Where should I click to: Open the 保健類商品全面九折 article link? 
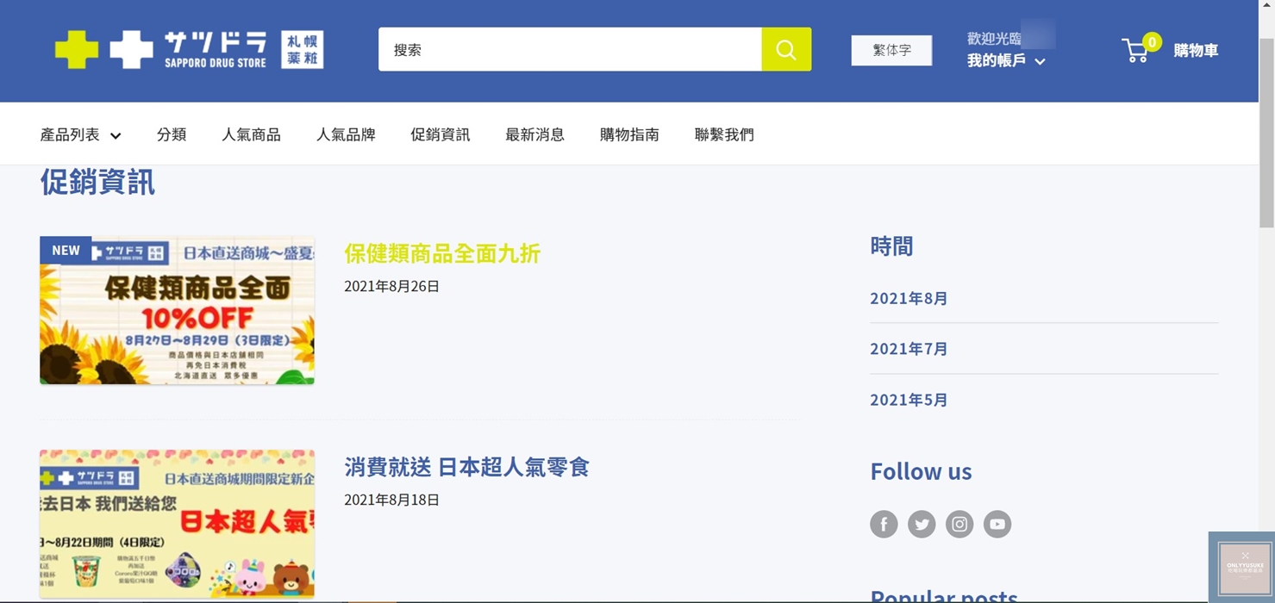[442, 253]
